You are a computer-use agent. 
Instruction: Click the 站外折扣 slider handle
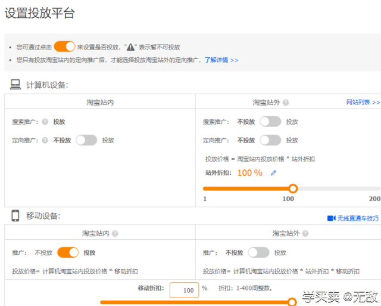[293, 188]
